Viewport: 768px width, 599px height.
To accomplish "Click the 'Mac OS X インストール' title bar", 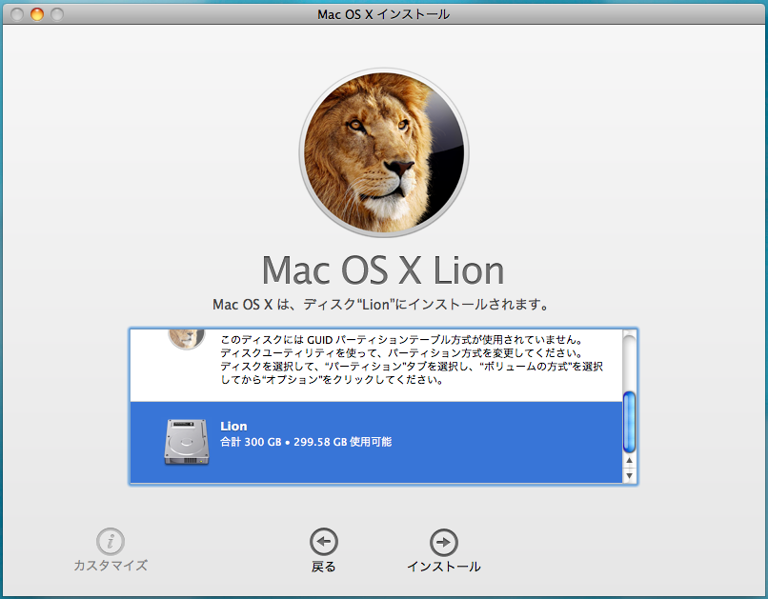I will (383, 14).
